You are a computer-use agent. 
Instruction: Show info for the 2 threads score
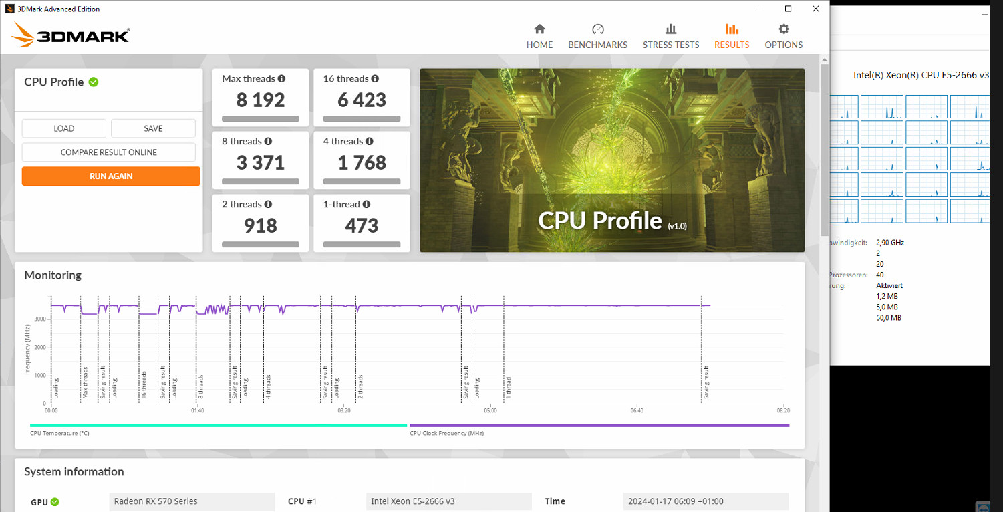pos(268,205)
